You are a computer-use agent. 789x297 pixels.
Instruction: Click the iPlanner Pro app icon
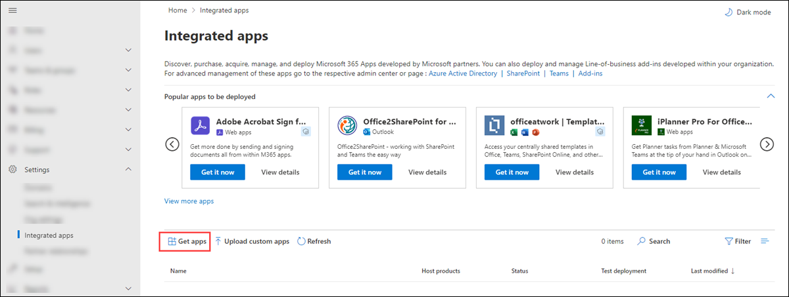[x=641, y=125]
